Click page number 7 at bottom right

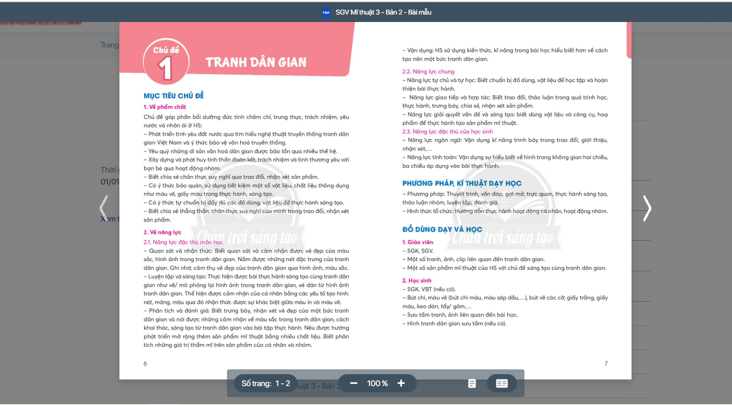click(x=606, y=364)
